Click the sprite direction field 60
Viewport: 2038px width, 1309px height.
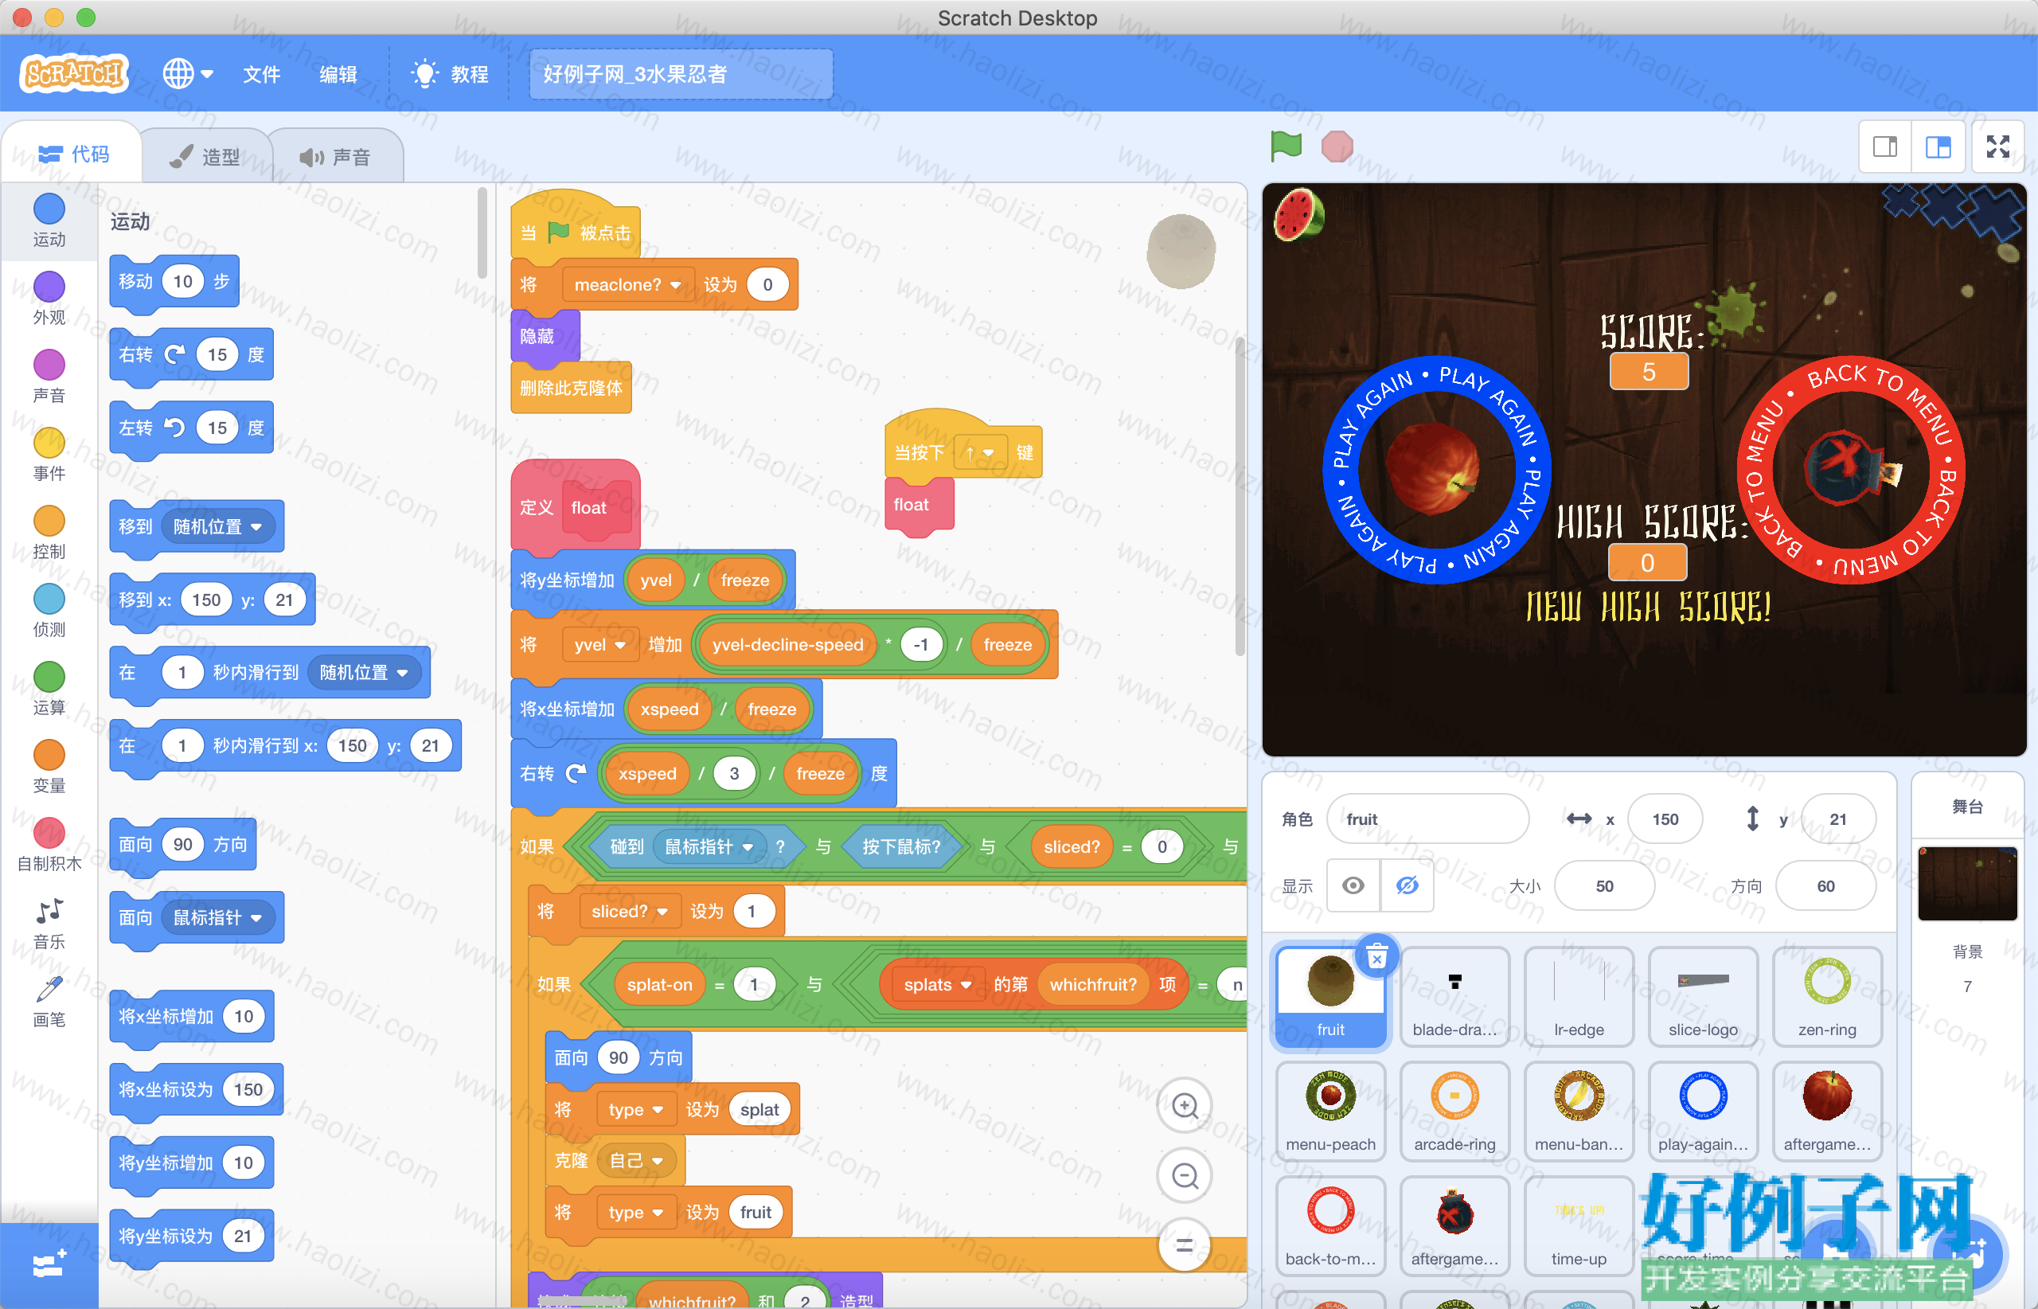pyautogui.click(x=1825, y=885)
